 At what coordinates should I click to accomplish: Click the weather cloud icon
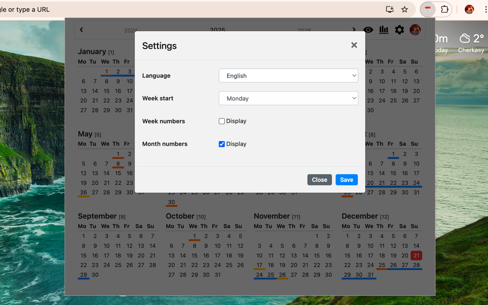465,38
